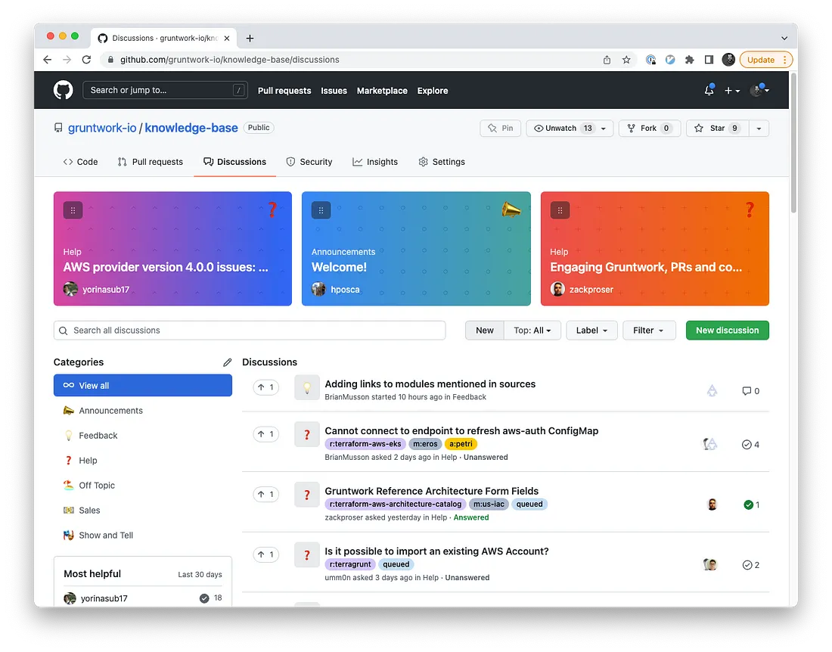Select the Announcements category
The image size is (832, 652).
[143, 410]
